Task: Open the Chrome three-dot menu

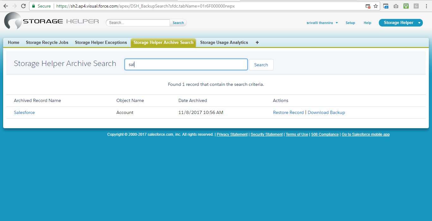Action: click(x=426, y=6)
